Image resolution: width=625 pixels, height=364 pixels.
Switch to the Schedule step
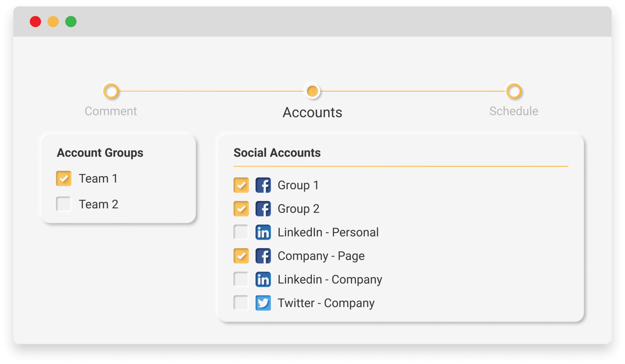pos(514,110)
